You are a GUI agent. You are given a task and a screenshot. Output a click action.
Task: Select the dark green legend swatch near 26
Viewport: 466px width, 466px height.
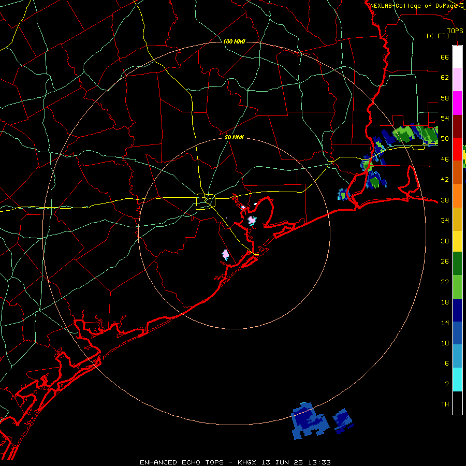pos(457,264)
